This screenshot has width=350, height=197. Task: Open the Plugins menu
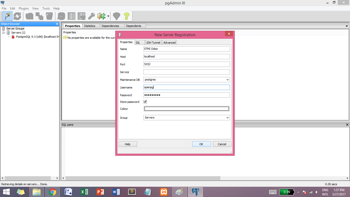click(24, 8)
